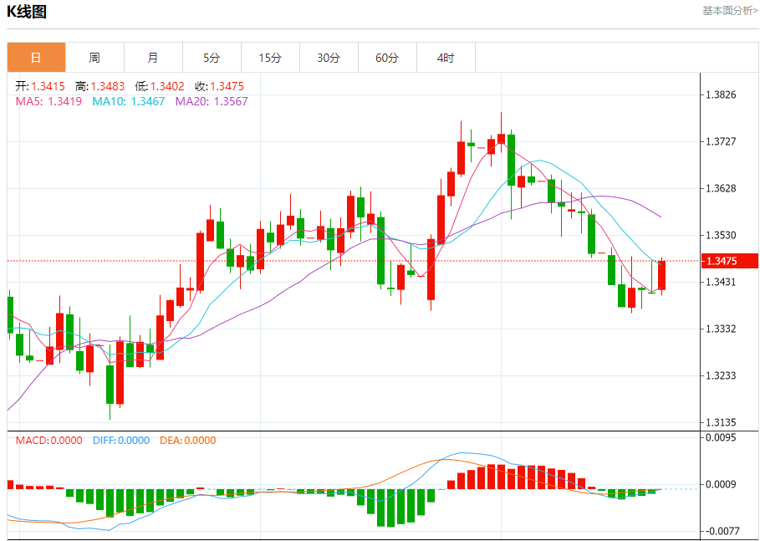The width and height of the screenshot is (760, 541).
Task: Click the 1.3826 price axis label
Action: (x=721, y=94)
